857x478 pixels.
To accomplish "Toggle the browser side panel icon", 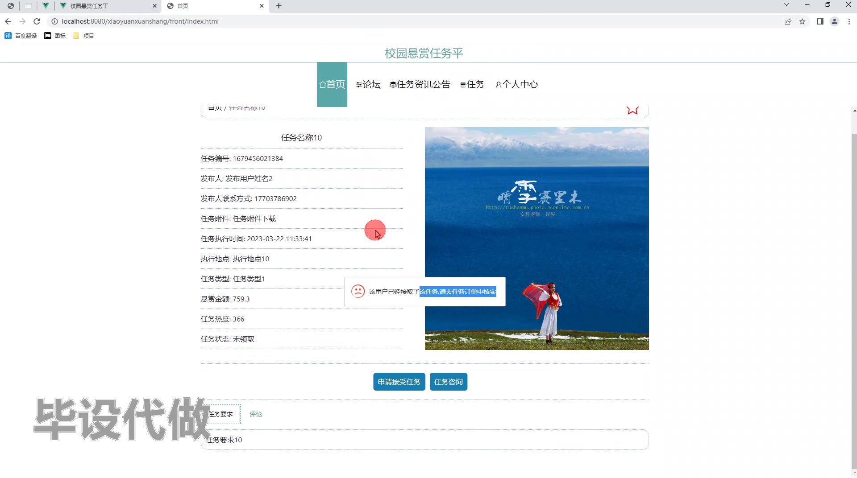I will [x=820, y=21].
